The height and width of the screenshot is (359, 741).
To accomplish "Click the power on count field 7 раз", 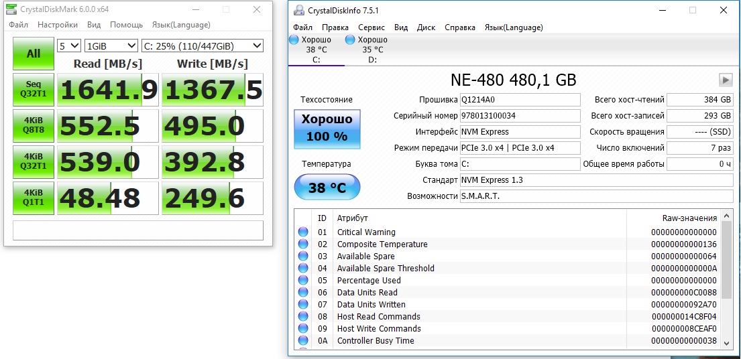I will click(700, 148).
